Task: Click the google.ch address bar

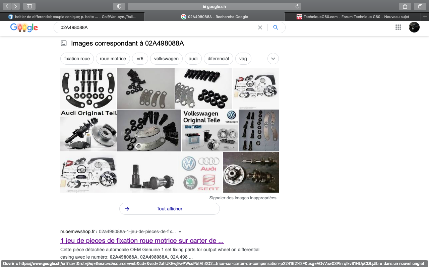Action: pos(214,6)
